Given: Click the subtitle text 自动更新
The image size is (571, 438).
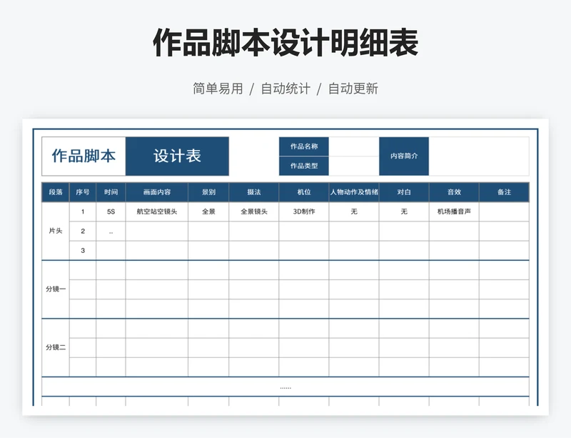Looking at the screenshot, I should coord(353,89).
